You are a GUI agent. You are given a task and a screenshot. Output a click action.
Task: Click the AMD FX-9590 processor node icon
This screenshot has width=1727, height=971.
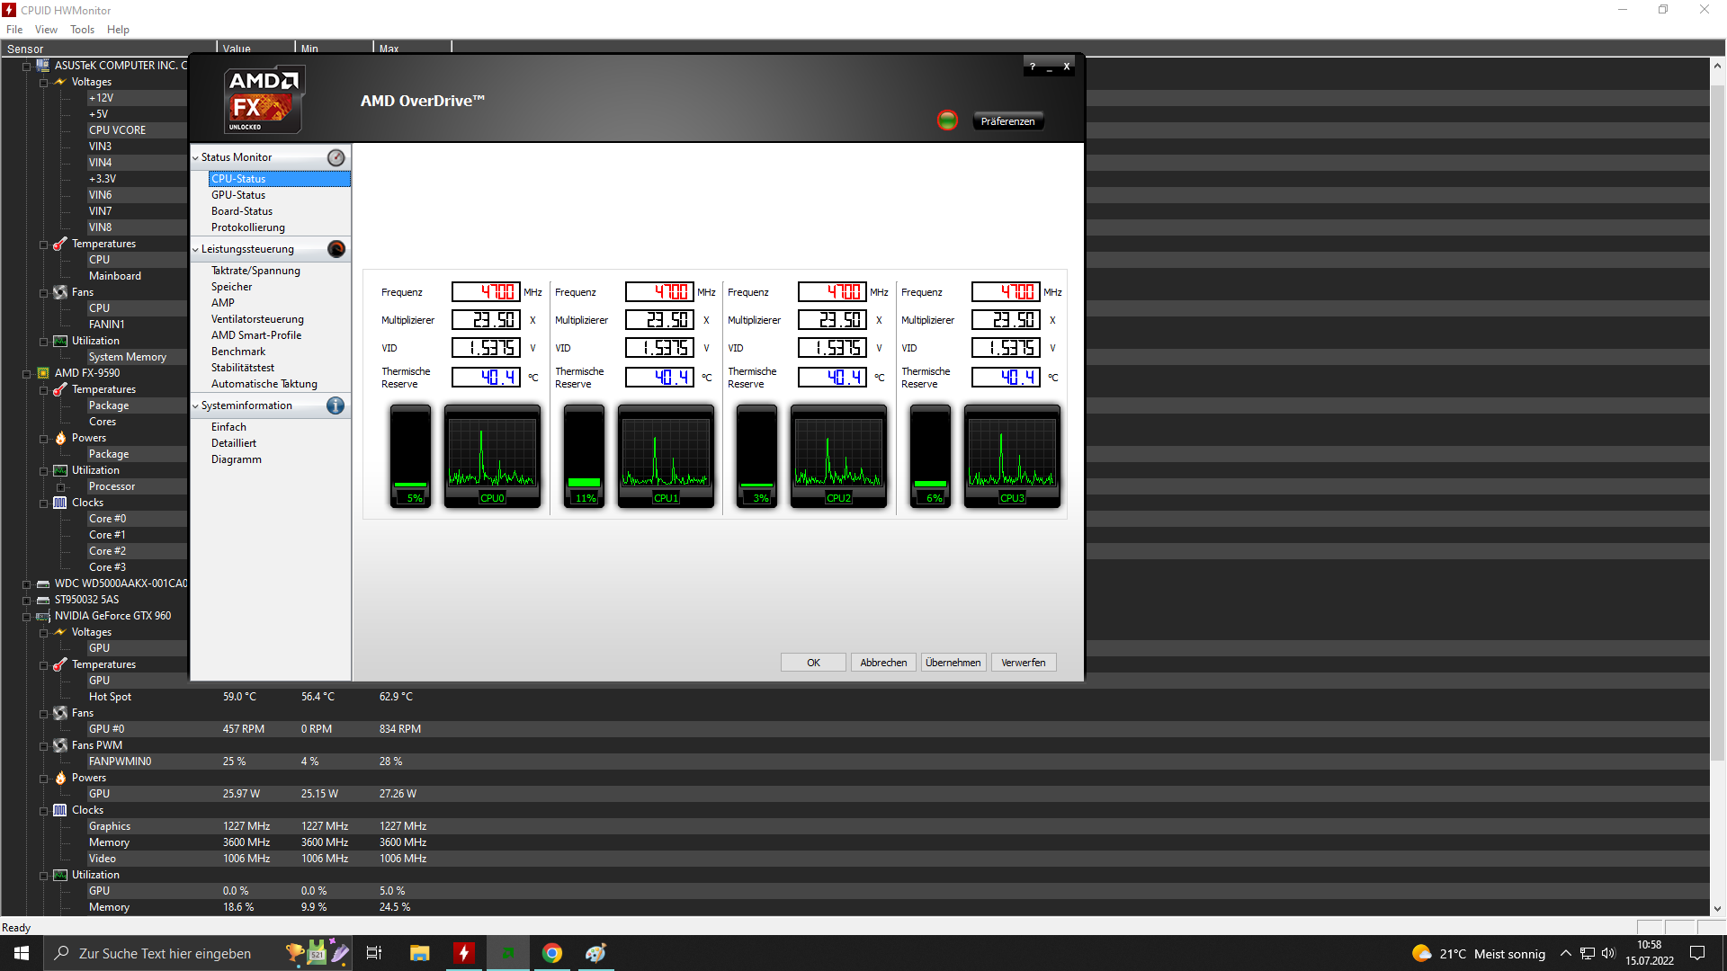click(43, 373)
